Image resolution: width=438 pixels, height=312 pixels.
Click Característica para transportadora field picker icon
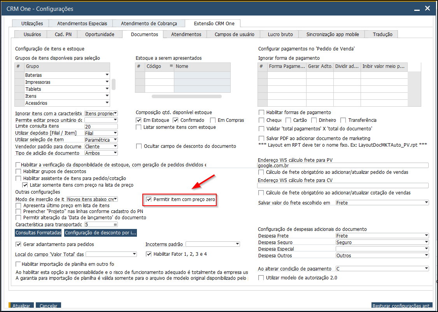click(116, 225)
